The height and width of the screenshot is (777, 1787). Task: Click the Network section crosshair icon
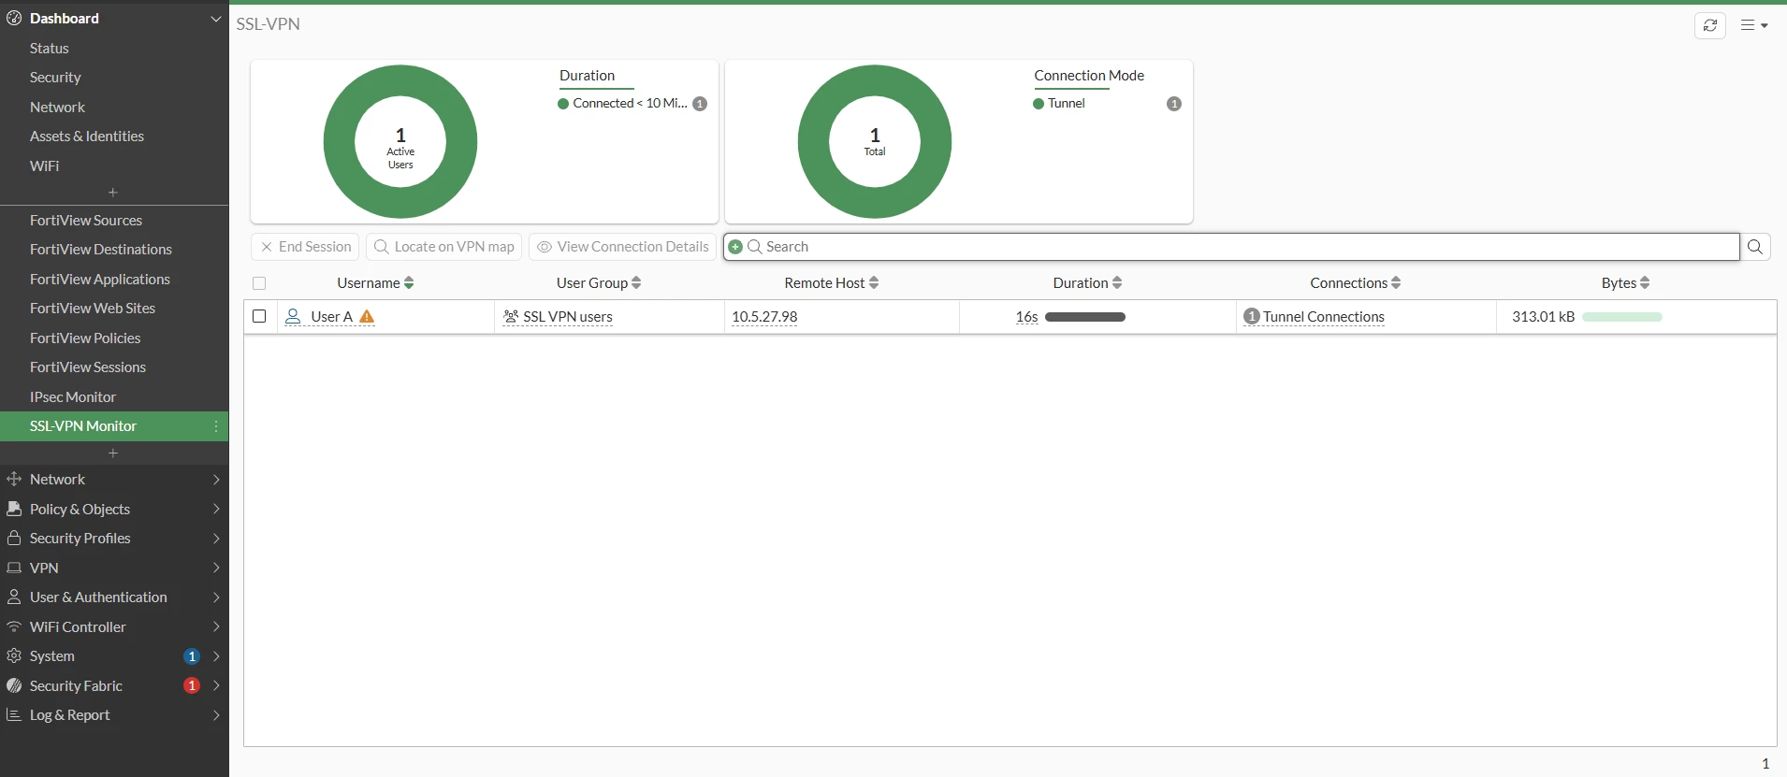pos(14,479)
